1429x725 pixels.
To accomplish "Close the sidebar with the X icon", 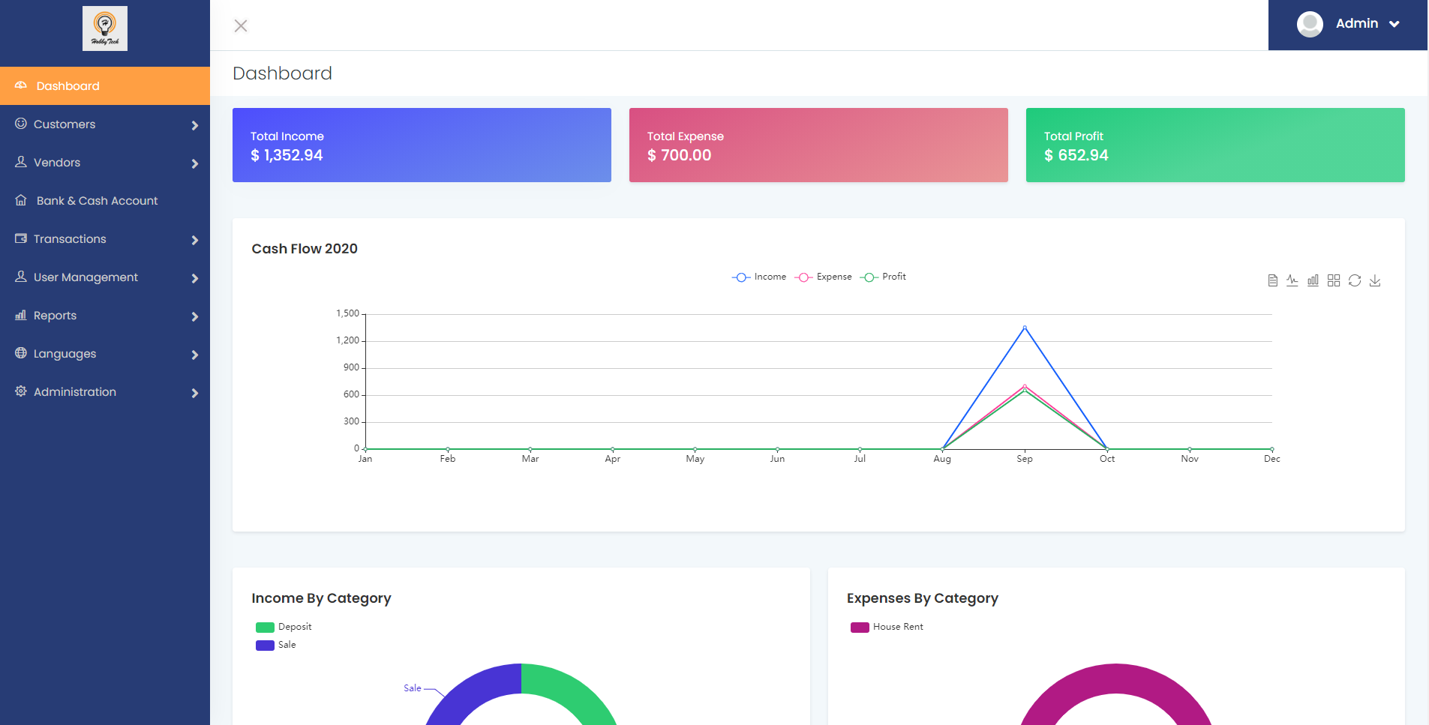I will (241, 26).
